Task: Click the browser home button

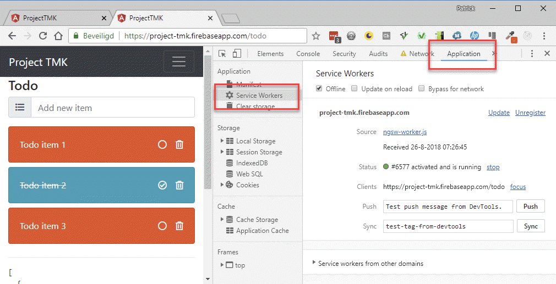Action: click(58, 36)
